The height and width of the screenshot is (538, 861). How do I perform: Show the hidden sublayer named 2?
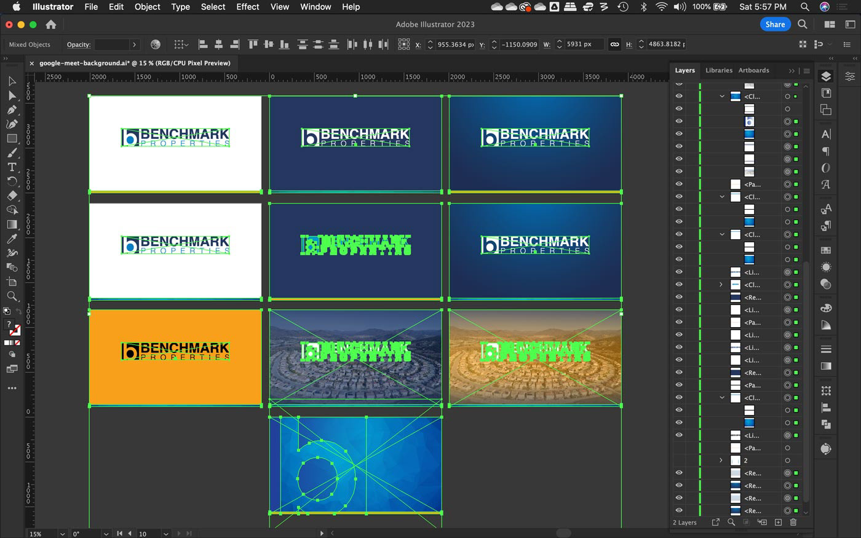tap(679, 461)
